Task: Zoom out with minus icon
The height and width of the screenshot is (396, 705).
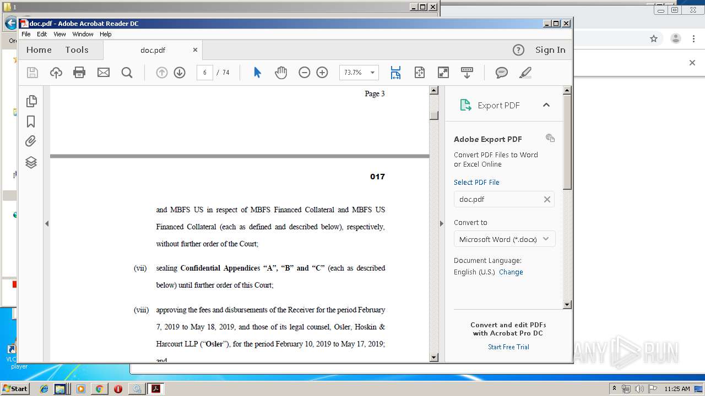Action: coord(305,73)
